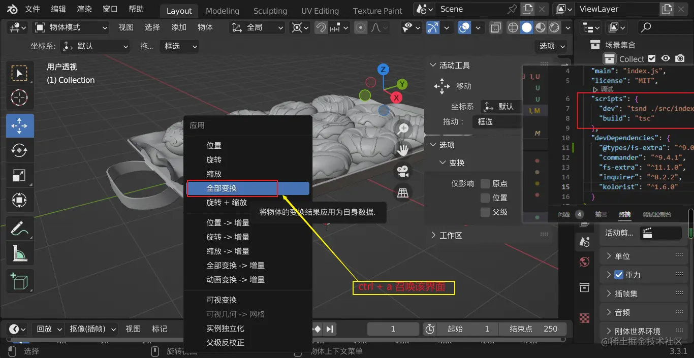Uncheck the 重力 gravity checkbox

[619, 275]
